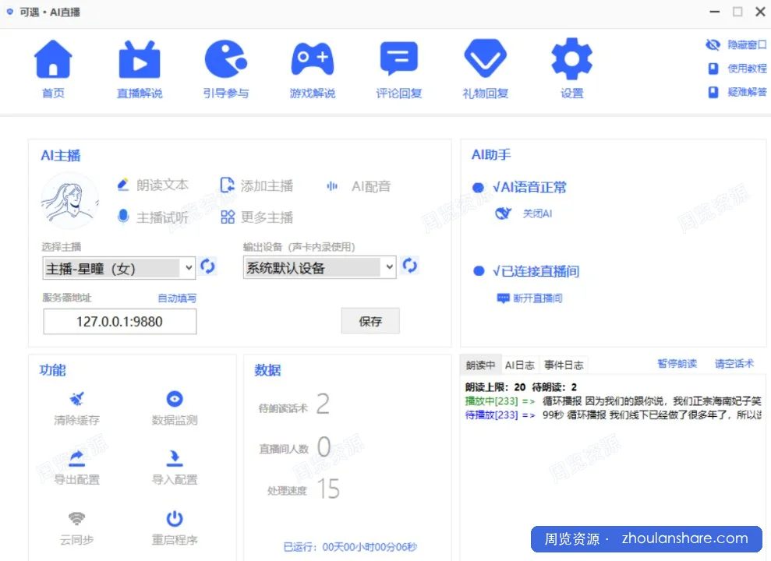
Task: Open 引导参与 guide participation icon
Action: pyautogui.click(x=226, y=59)
